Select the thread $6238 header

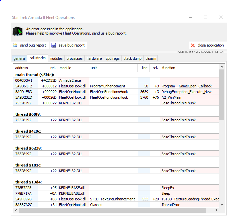click(29, 148)
